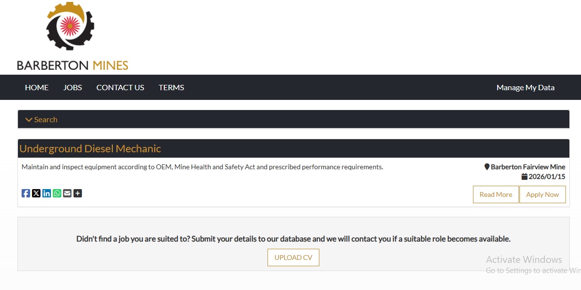
Task: Share the job by email icon
Action: [67, 193]
